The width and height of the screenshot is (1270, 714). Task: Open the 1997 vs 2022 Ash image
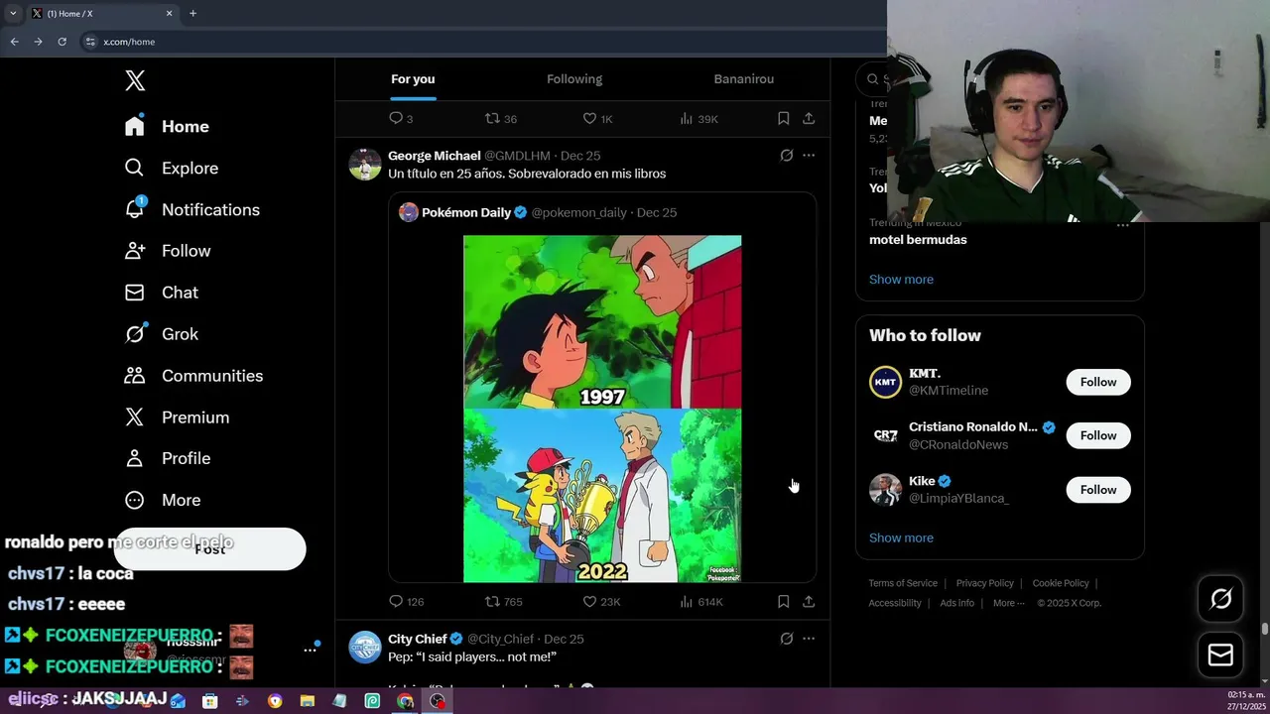[x=602, y=409]
